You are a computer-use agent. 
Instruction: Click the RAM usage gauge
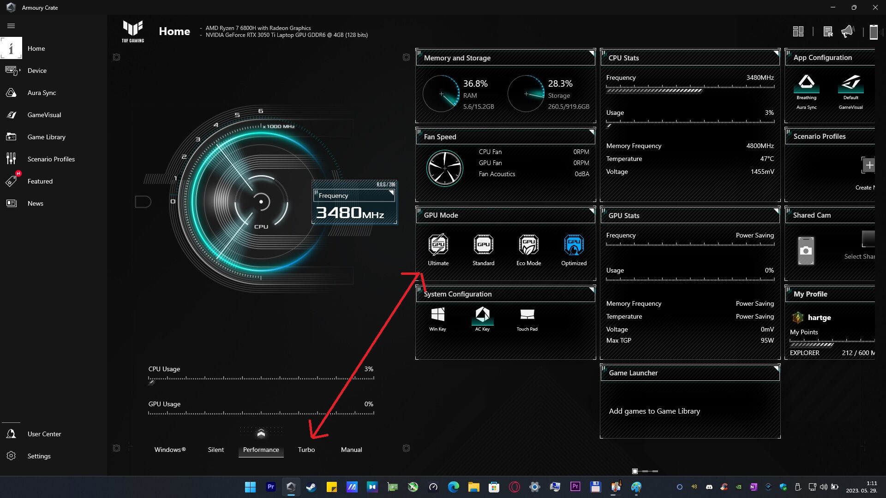[x=441, y=94]
